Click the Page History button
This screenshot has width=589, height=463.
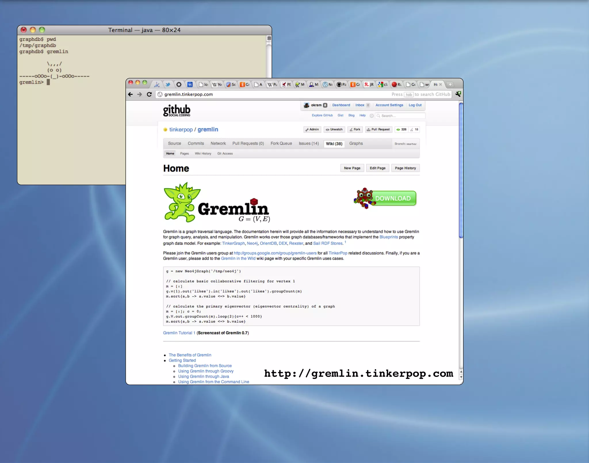coord(405,168)
